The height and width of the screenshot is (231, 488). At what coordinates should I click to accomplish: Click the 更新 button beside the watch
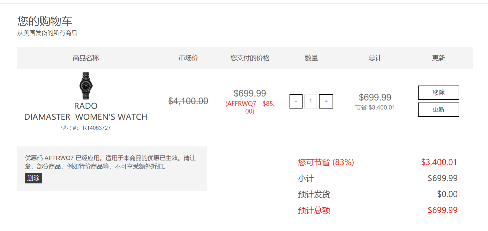click(x=438, y=110)
